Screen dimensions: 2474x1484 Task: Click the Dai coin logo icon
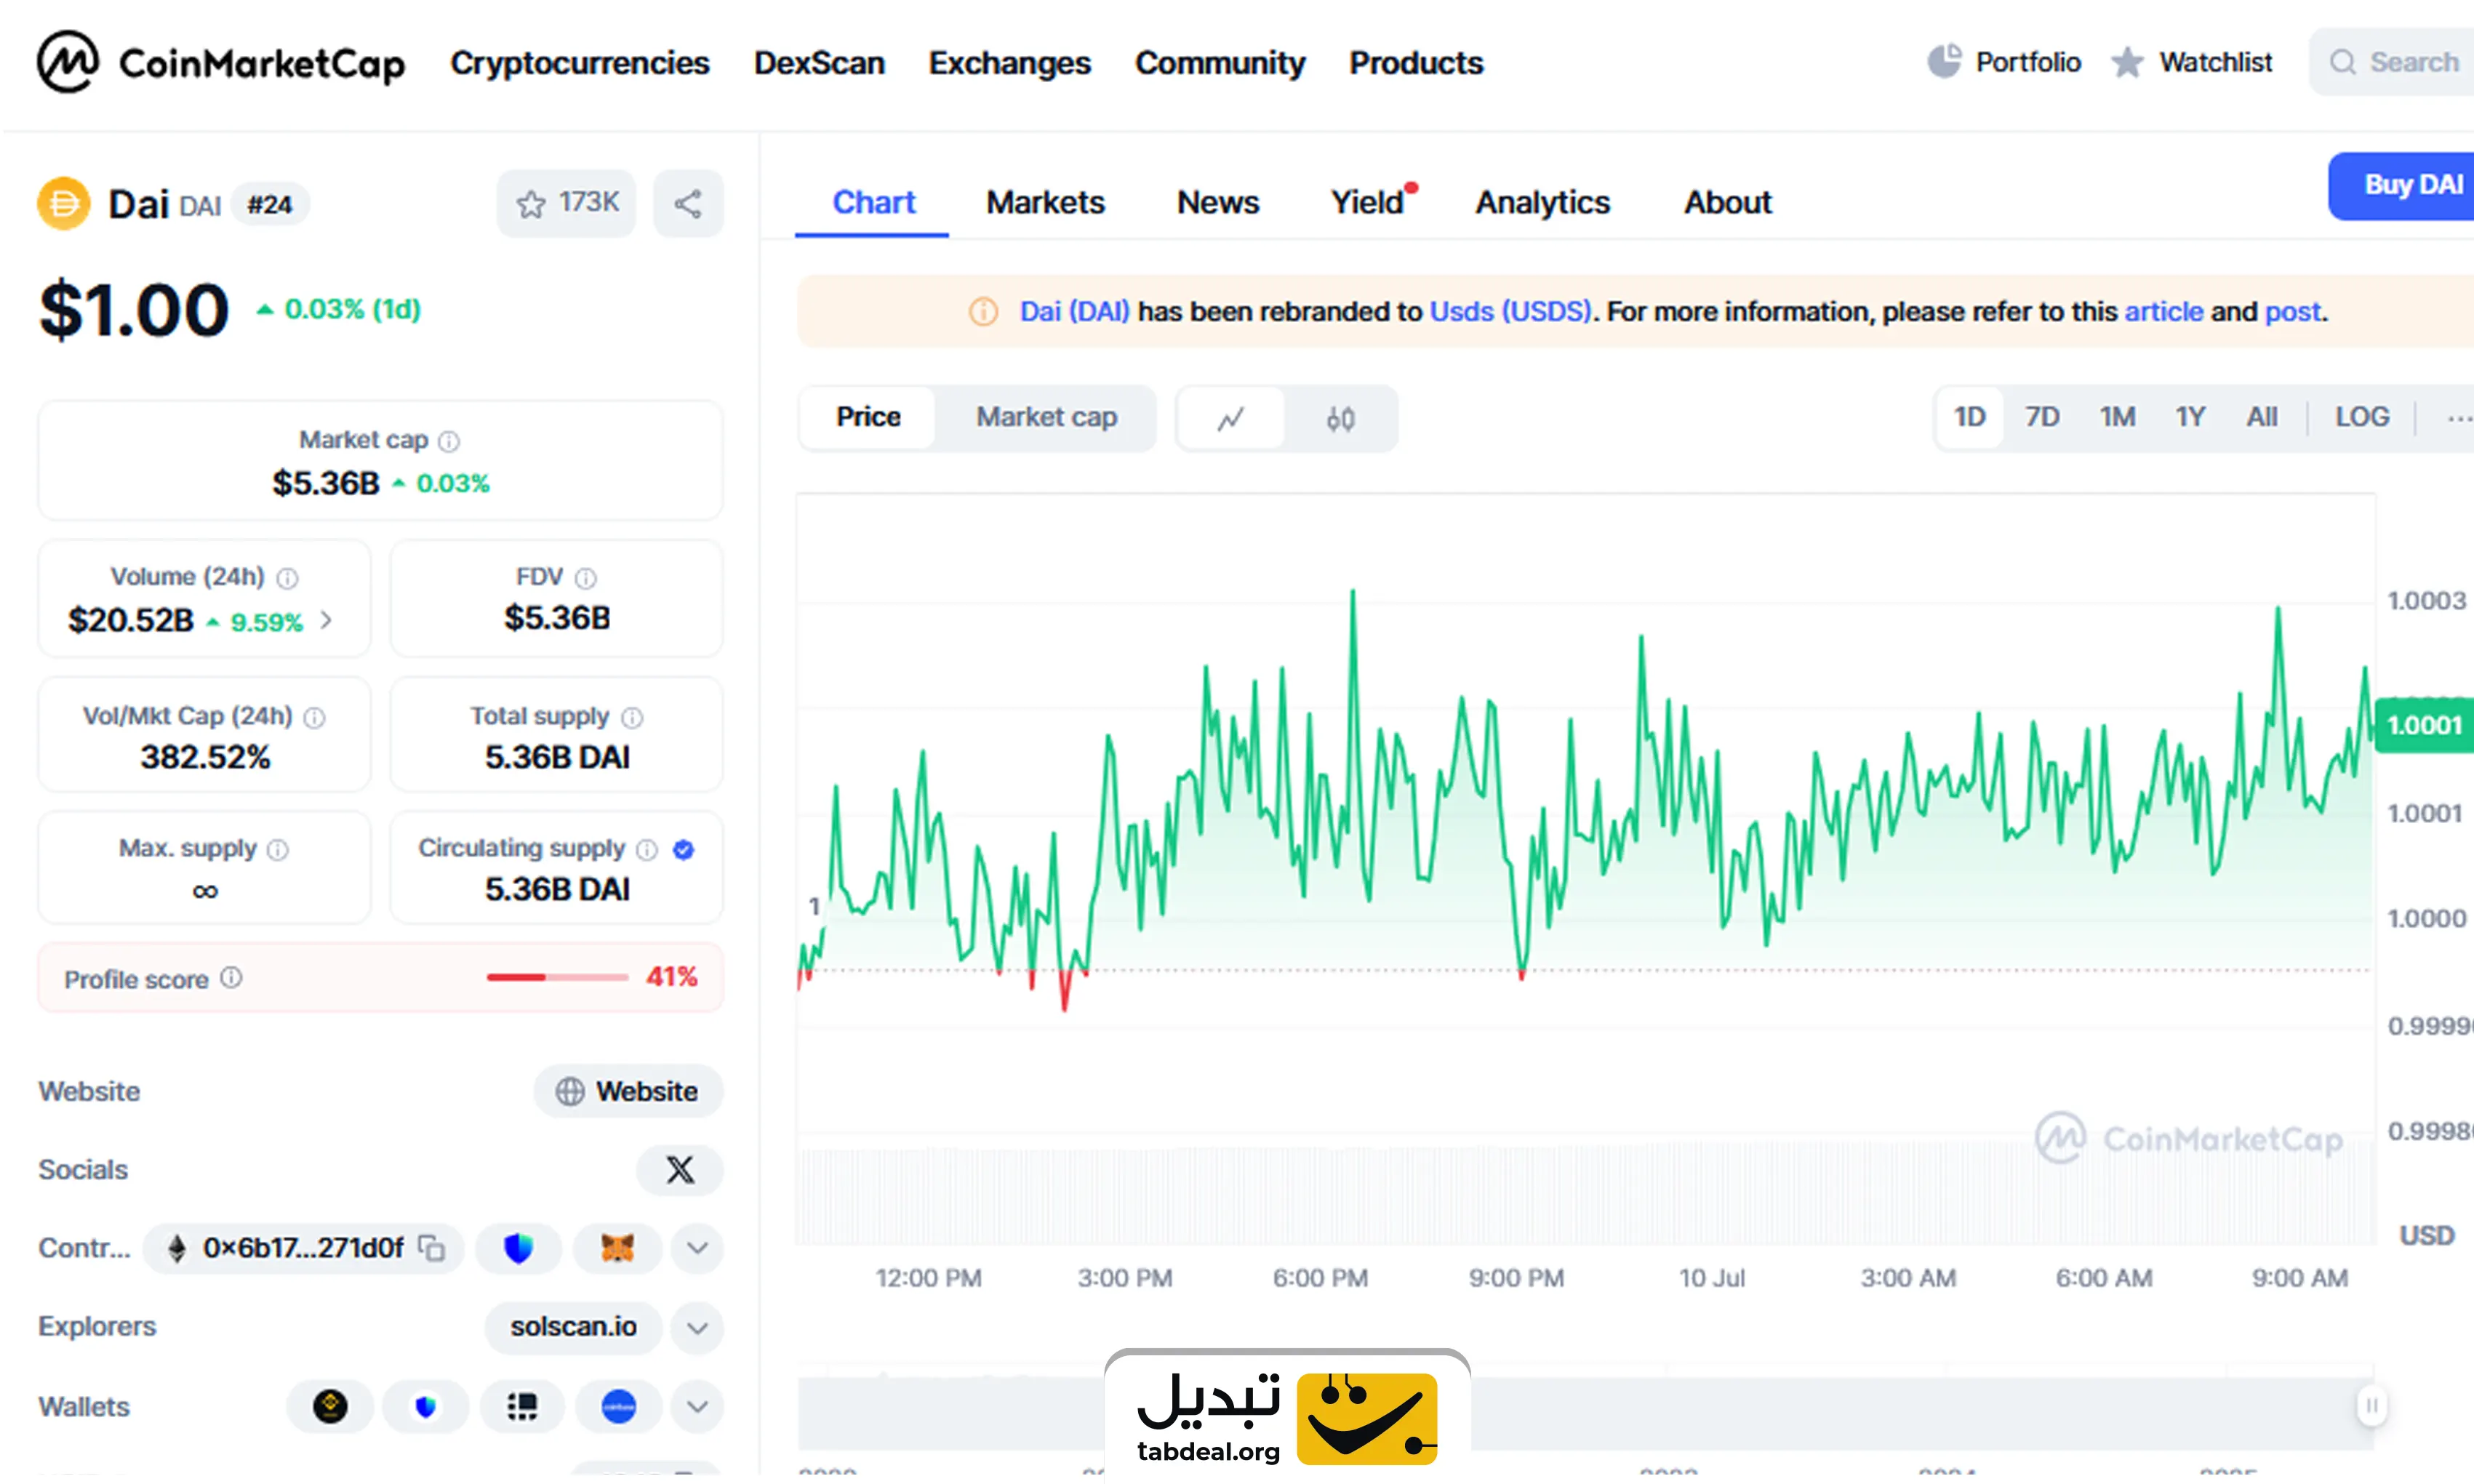64,204
